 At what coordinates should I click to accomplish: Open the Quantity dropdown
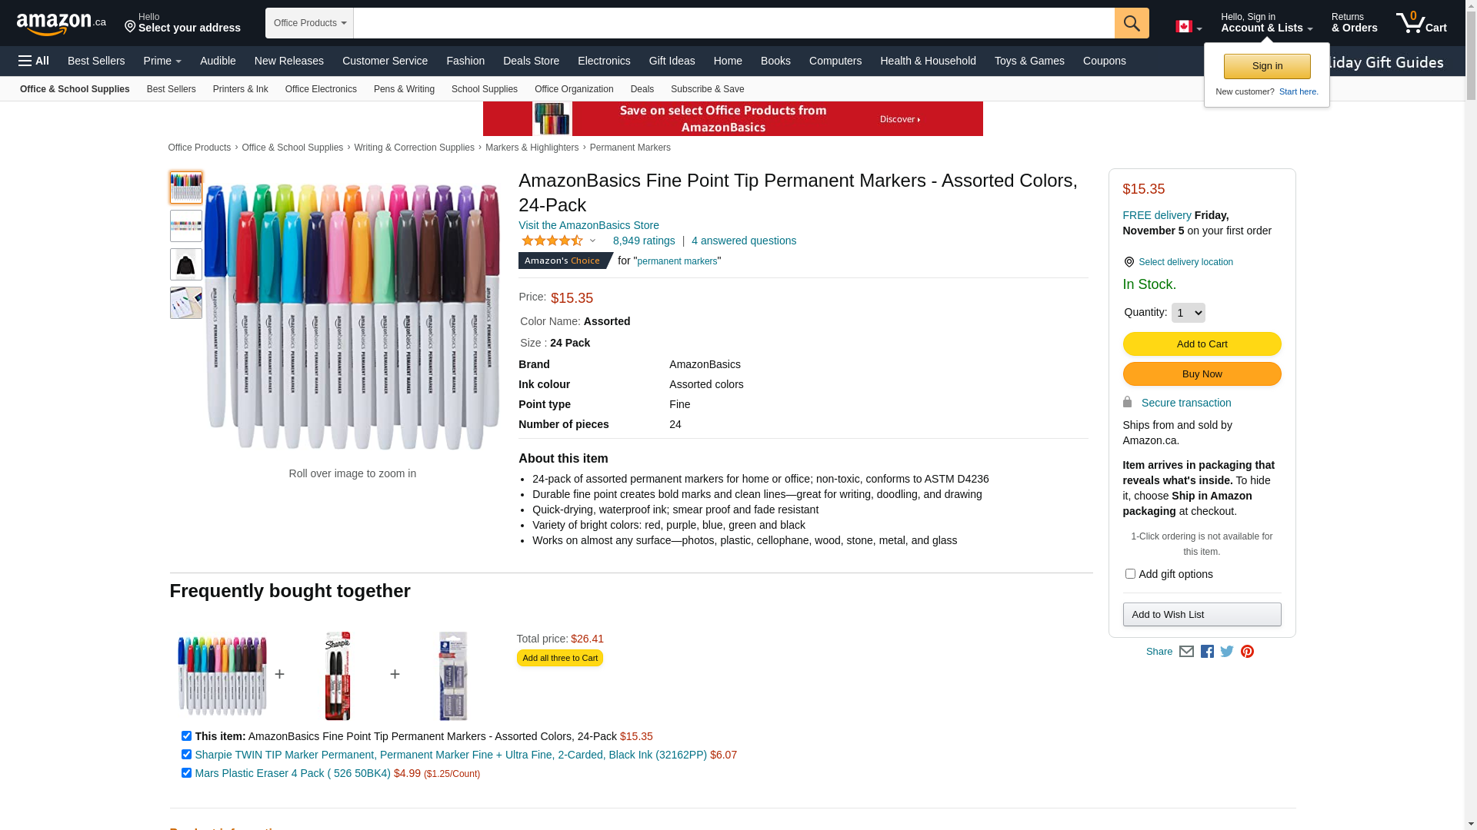(x=1188, y=313)
